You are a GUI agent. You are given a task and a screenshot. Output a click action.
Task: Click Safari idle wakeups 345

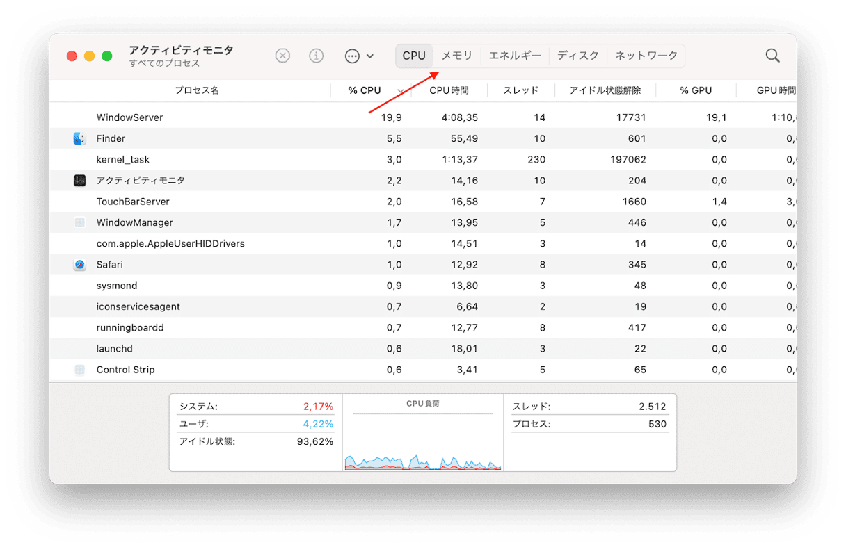[637, 265]
